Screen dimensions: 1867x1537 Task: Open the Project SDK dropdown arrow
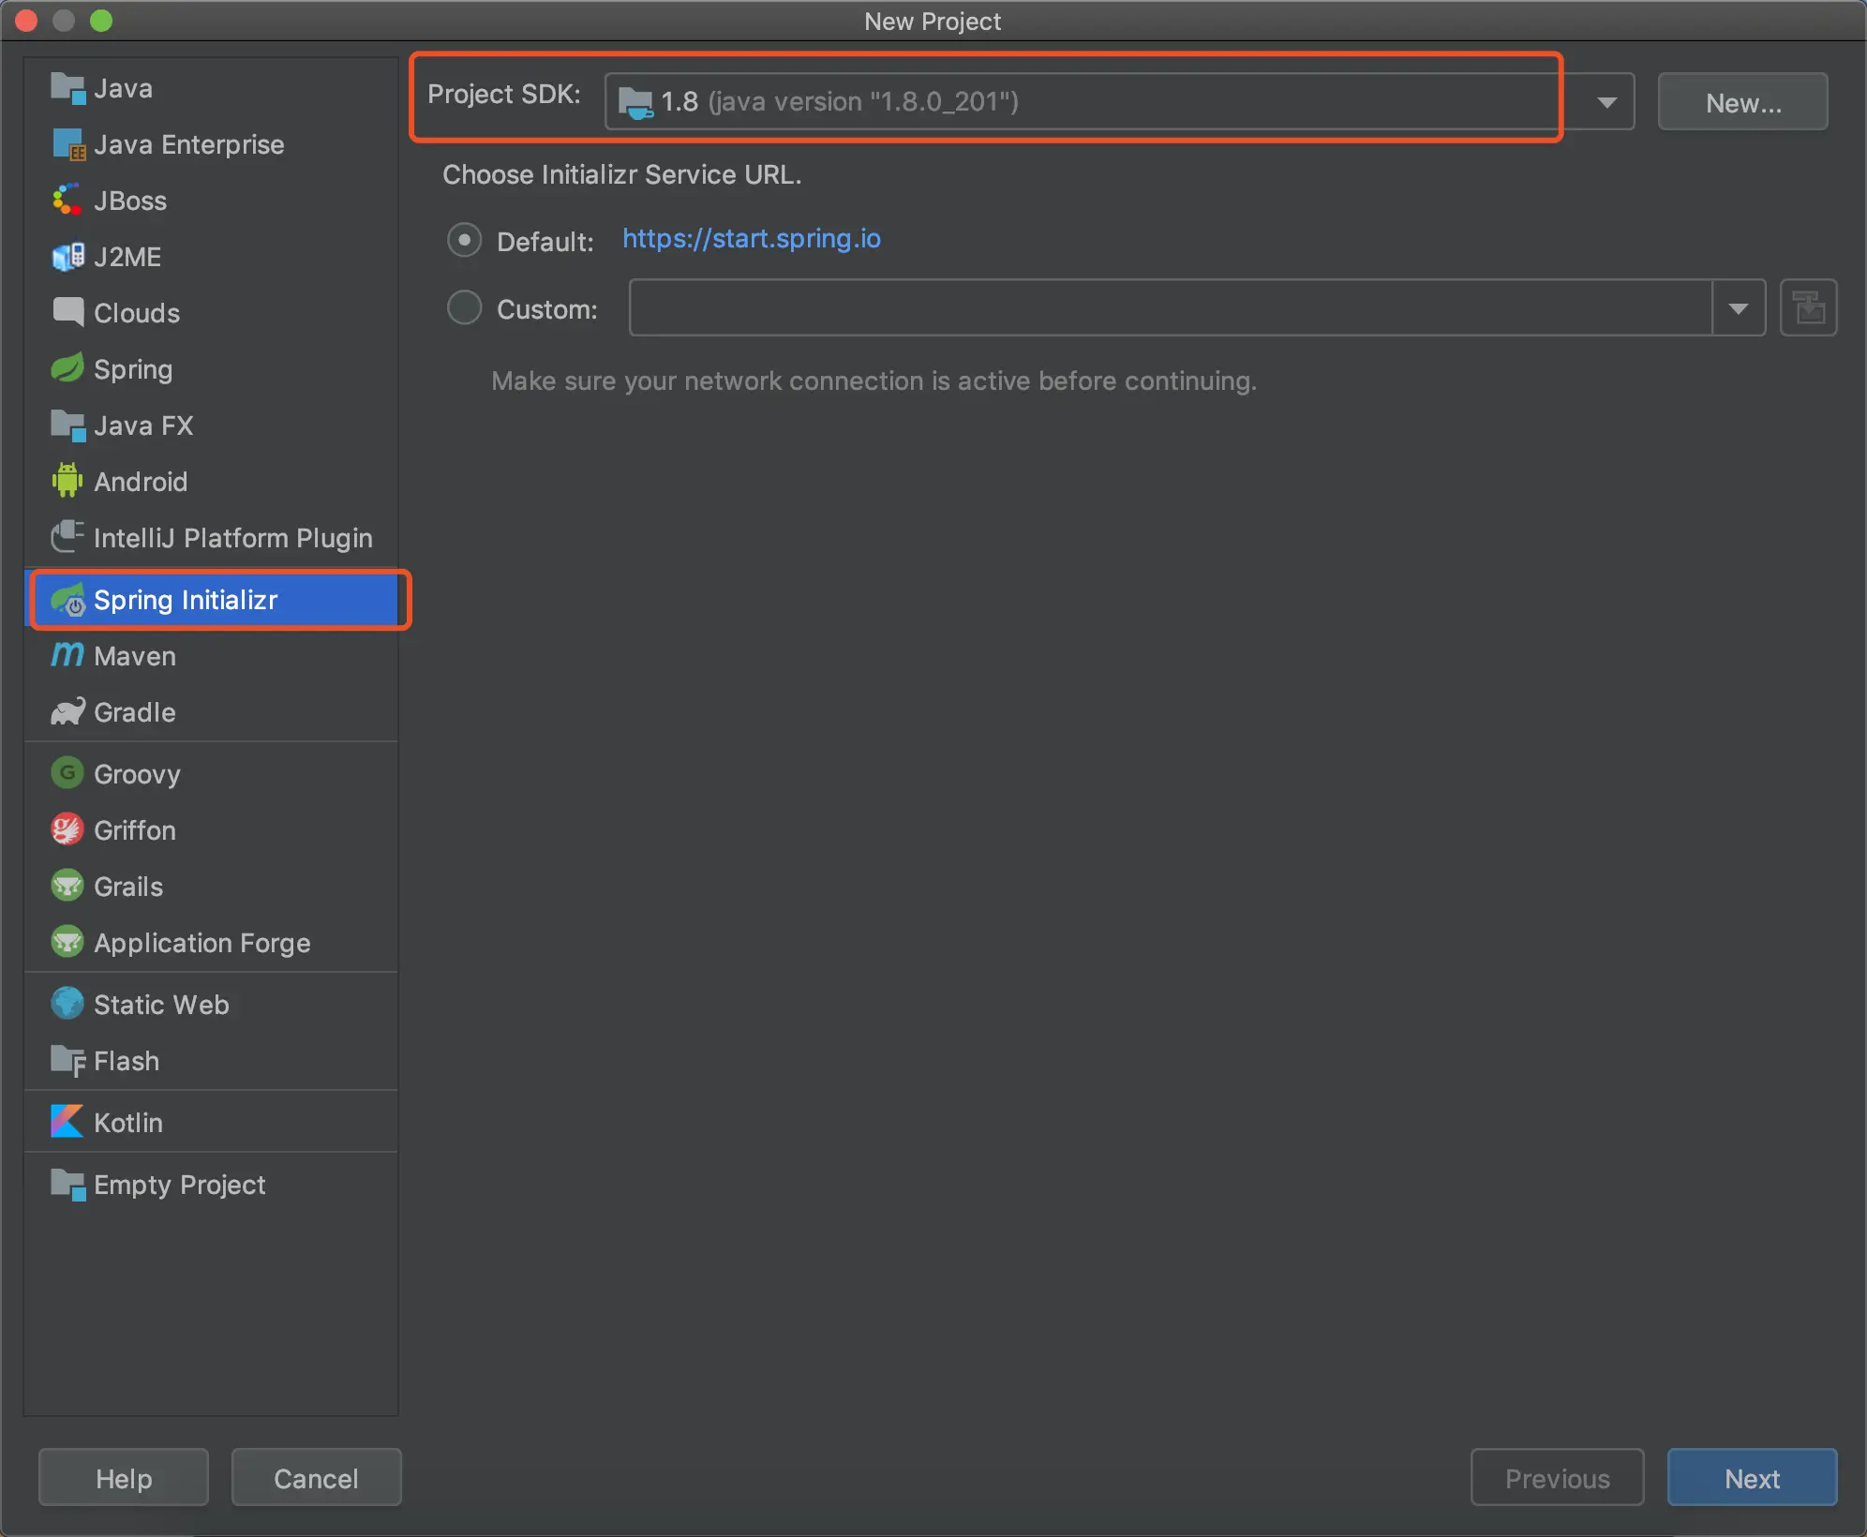click(x=1606, y=101)
